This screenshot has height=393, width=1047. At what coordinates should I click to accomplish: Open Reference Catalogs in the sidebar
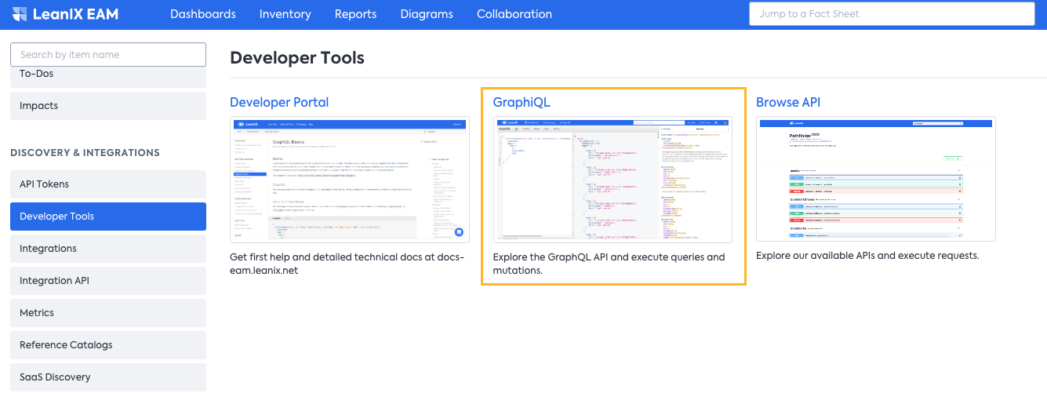[108, 345]
